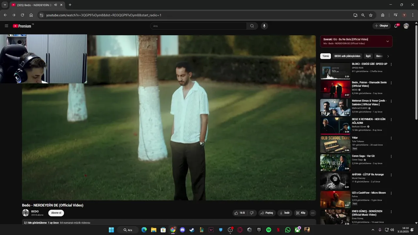Image resolution: width=418 pixels, height=235 pixels.
Task: Open BEGE X REYNMEN HER GÜN AĞLADIM thumbnail
Action: point(335,126)
